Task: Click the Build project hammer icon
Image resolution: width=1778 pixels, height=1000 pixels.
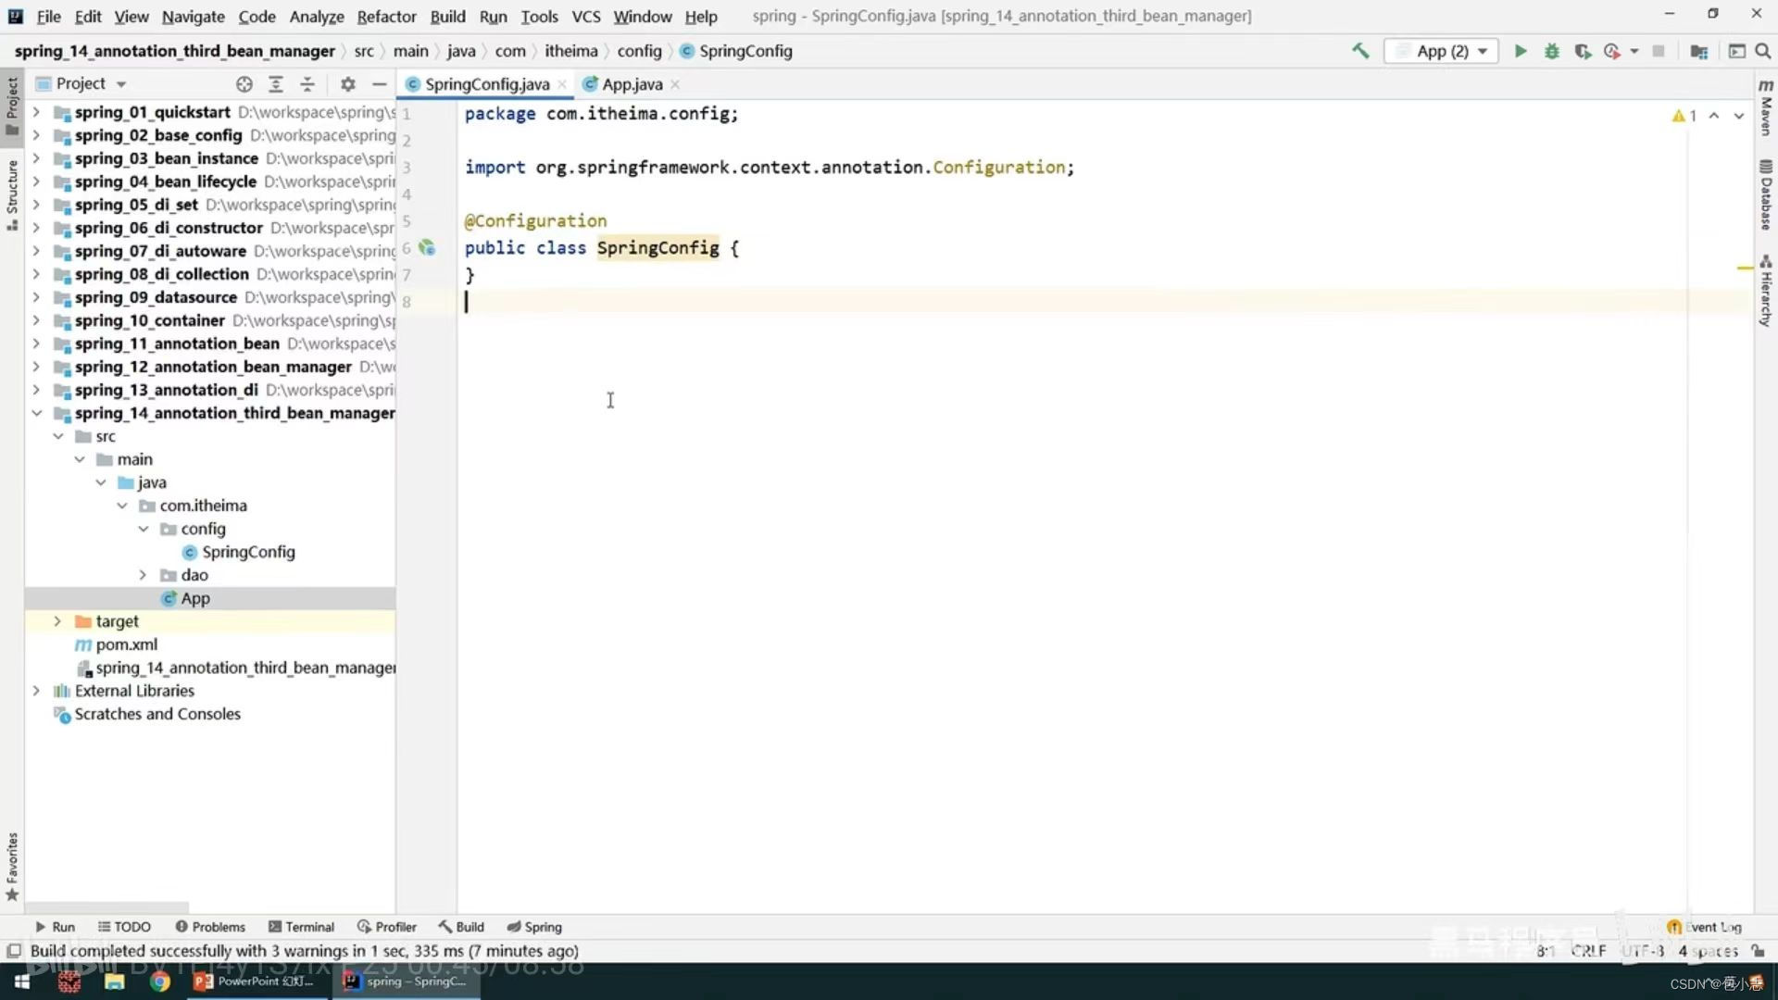Action: pos(1359,50)
